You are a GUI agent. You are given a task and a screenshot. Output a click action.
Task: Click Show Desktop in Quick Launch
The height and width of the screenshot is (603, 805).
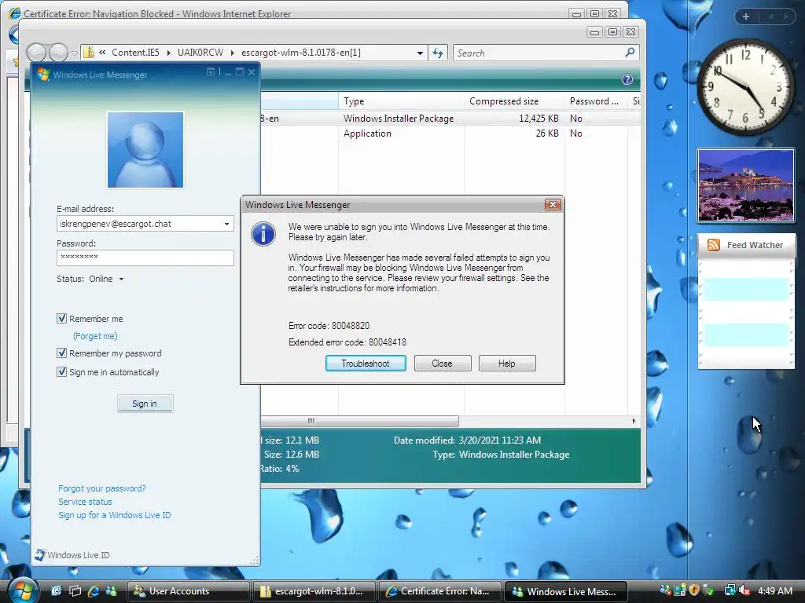(57, 590)
